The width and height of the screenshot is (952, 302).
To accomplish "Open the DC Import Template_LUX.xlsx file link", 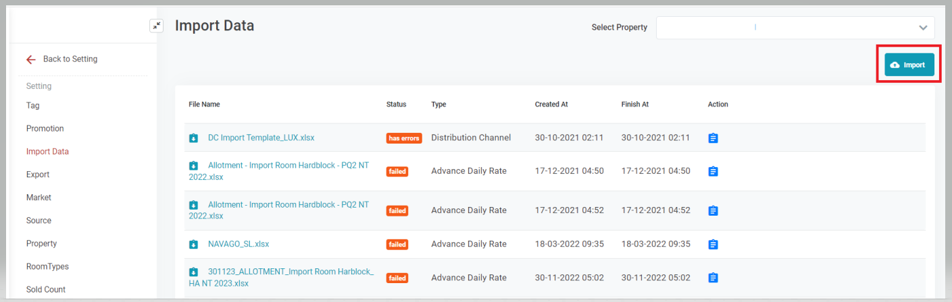I will click(261, 138).
